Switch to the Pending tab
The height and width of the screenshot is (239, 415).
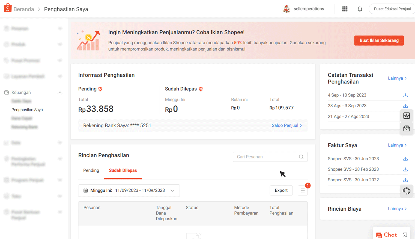[x=91, y=170]
